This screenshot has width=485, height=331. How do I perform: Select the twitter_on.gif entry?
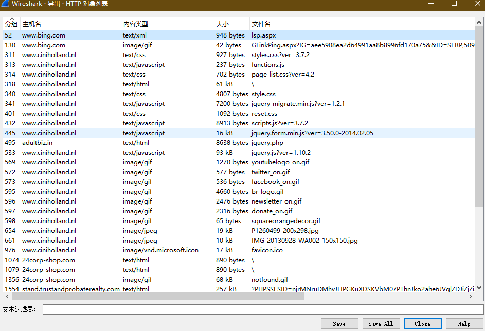[239, 172]
